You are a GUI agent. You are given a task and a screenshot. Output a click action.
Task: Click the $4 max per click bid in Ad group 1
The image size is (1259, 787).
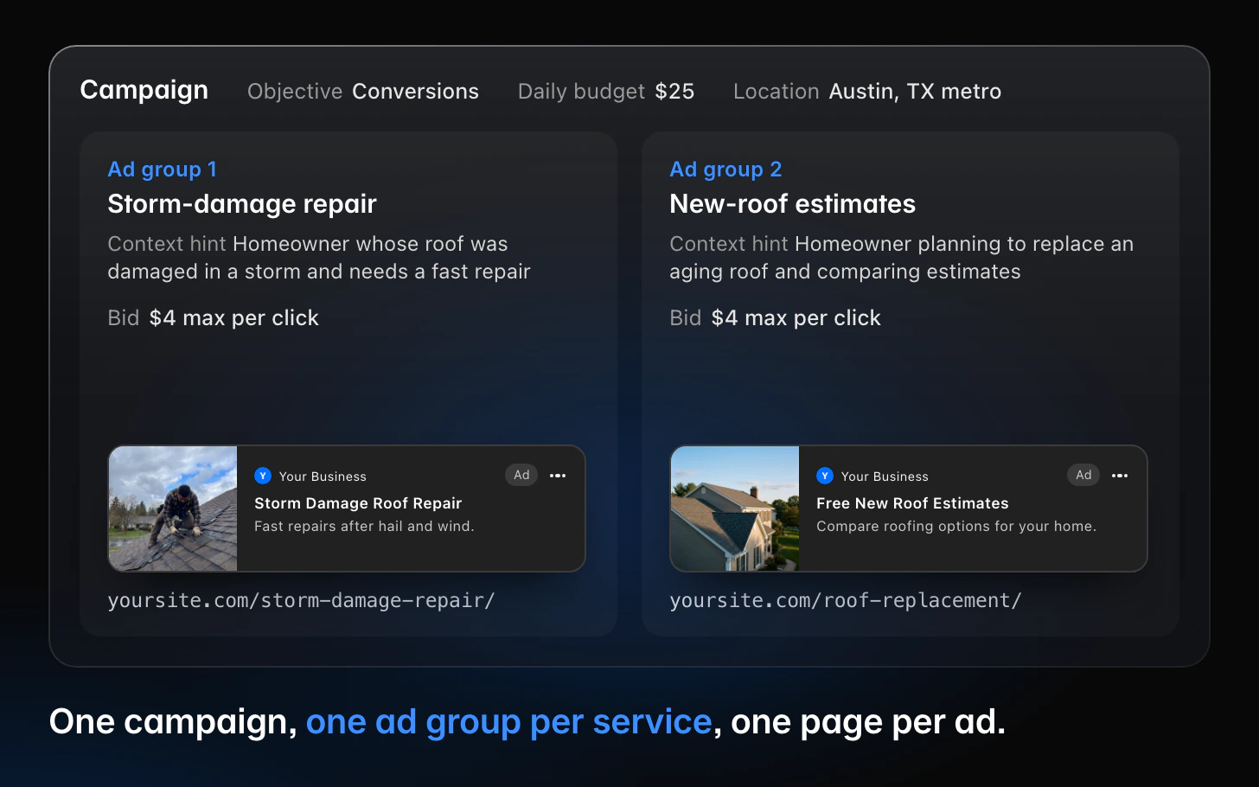[x=234, y=318]
